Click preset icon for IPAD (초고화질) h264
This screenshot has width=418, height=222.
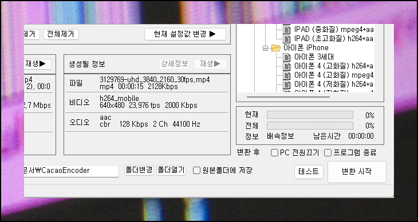pos(286,39)
